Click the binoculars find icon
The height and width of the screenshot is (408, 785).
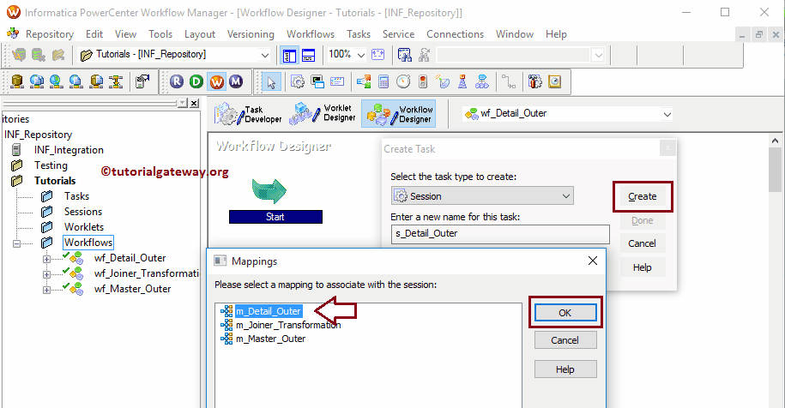click(404, 55)
